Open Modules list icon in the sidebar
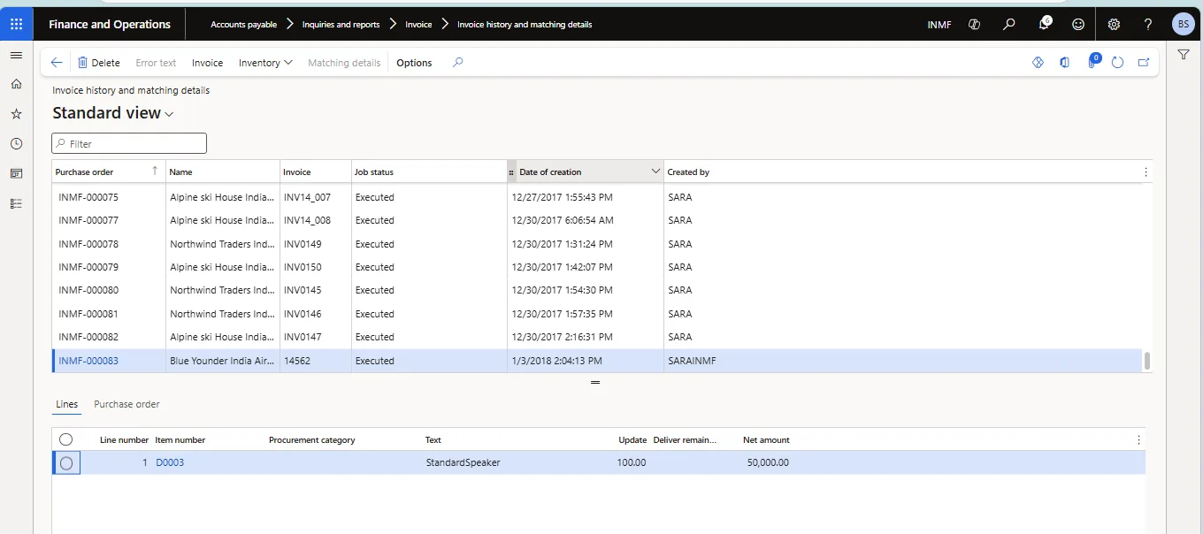The width and height of the screenshot is (1203, 534). point(16,203)
